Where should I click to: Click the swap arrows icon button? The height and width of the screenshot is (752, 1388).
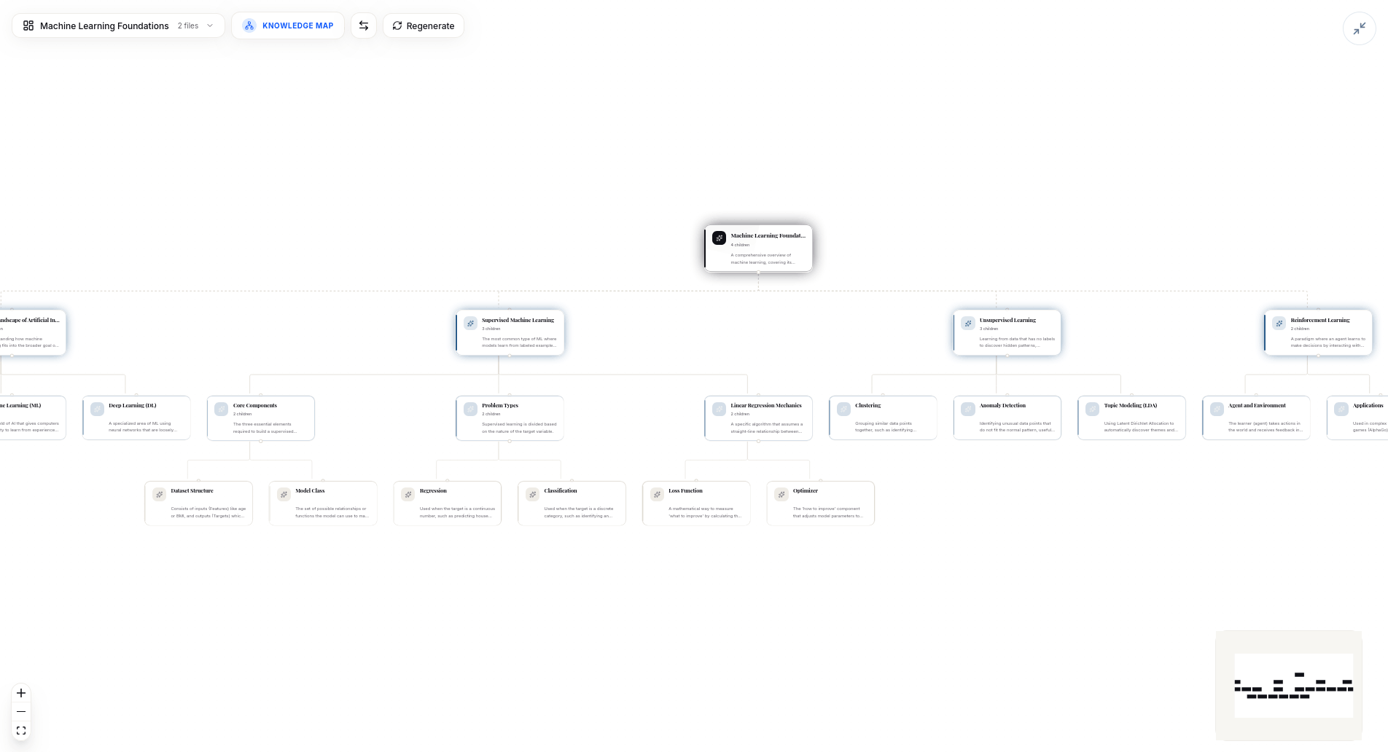[364, 26]
